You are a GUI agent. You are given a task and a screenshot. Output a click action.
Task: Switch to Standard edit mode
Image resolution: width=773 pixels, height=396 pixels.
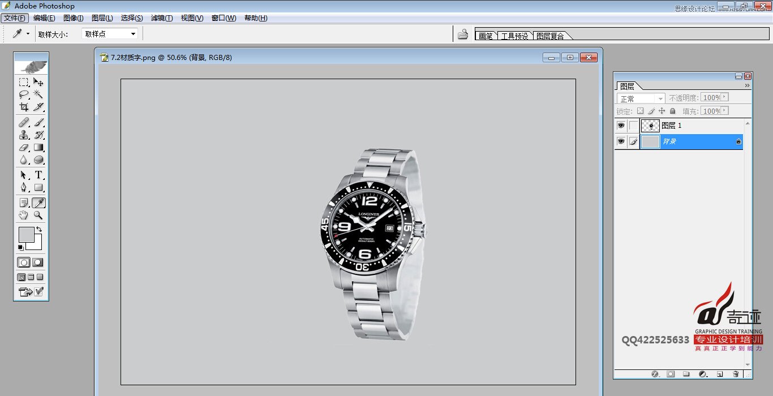click(24, 262)
